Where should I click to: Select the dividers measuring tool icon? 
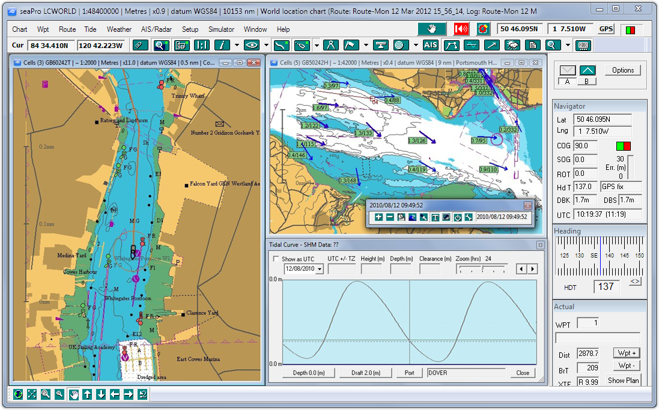pos(330,45)
